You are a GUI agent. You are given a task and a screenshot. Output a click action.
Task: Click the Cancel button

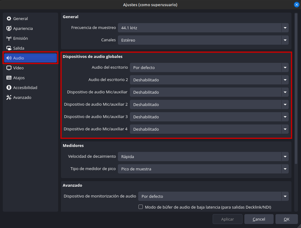coord(259,219)
